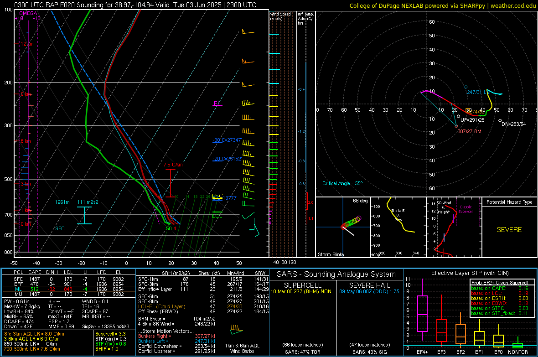
Task: Click the Effective Layer STP (with CIN) title
Action: click(470, 273)
